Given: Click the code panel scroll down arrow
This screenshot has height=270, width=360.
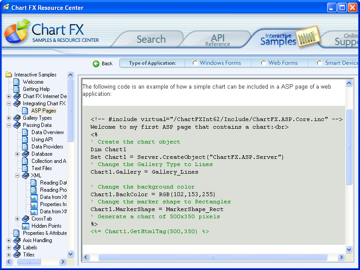Looking at the screenshot, I should [x=349, y=249].
